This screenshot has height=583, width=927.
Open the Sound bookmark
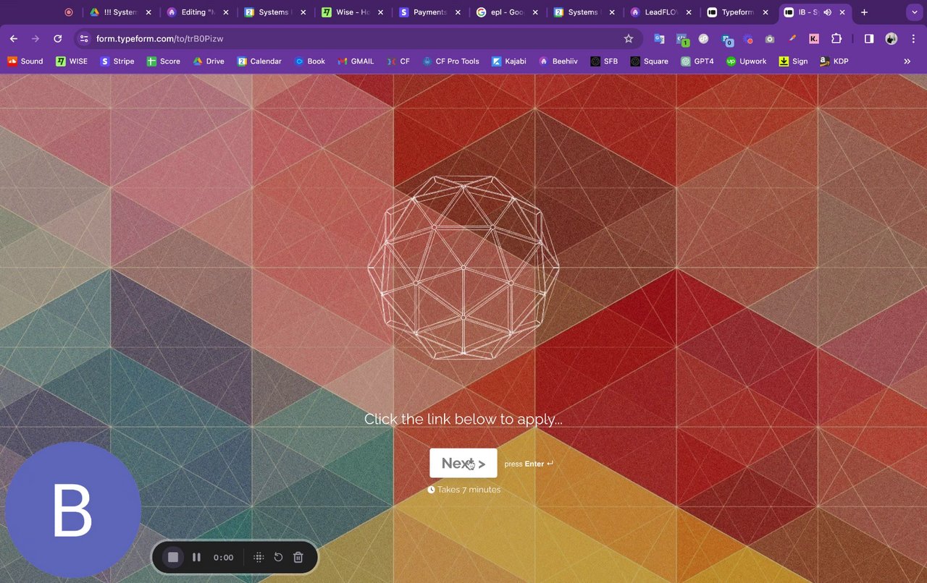[x=25, y=61]
